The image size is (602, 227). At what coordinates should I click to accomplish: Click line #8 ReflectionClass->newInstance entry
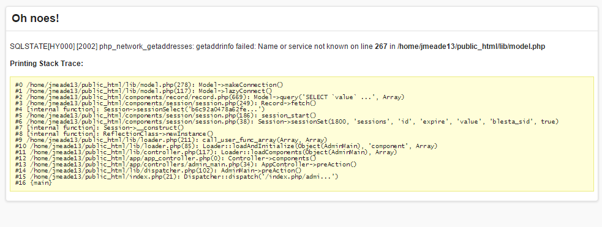(115, 134)
